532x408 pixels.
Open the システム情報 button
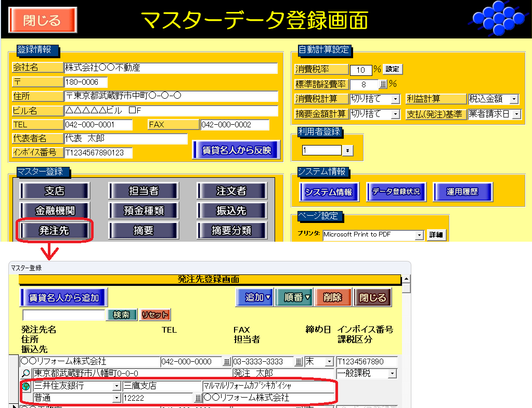(328, 192)
